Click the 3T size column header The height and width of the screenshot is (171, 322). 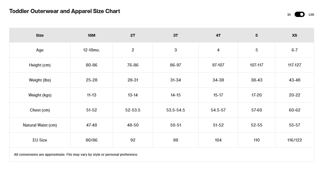point(176,35)
